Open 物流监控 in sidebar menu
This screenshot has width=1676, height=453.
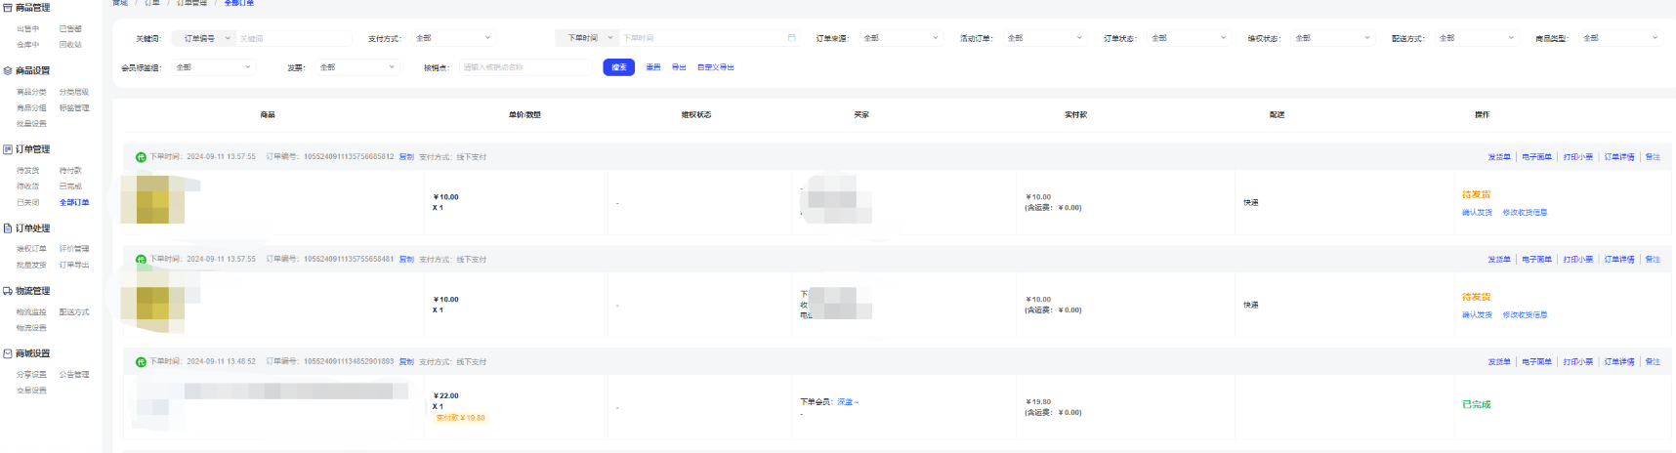click(x=31, y=312)
